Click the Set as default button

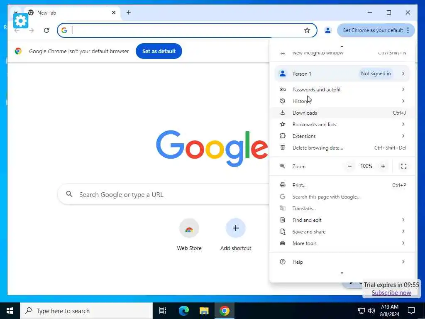tap(159, 51)
